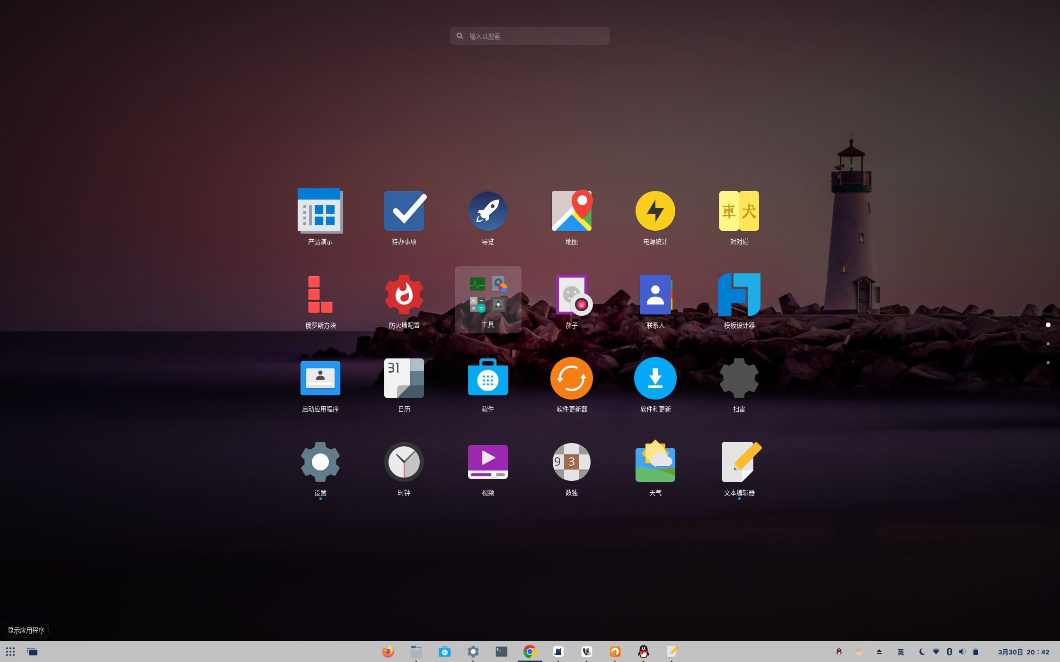The height and width of the screenshot is (662, 1060).
Task: Launch the 地图 maps application
Action: pos(571,211)
